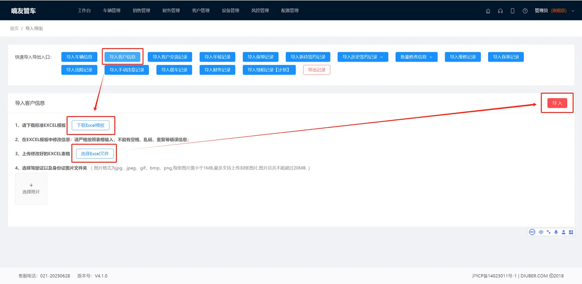
Task: Open the 配置管理 menu
Action: pyautogui.click(x=290, y=11)
